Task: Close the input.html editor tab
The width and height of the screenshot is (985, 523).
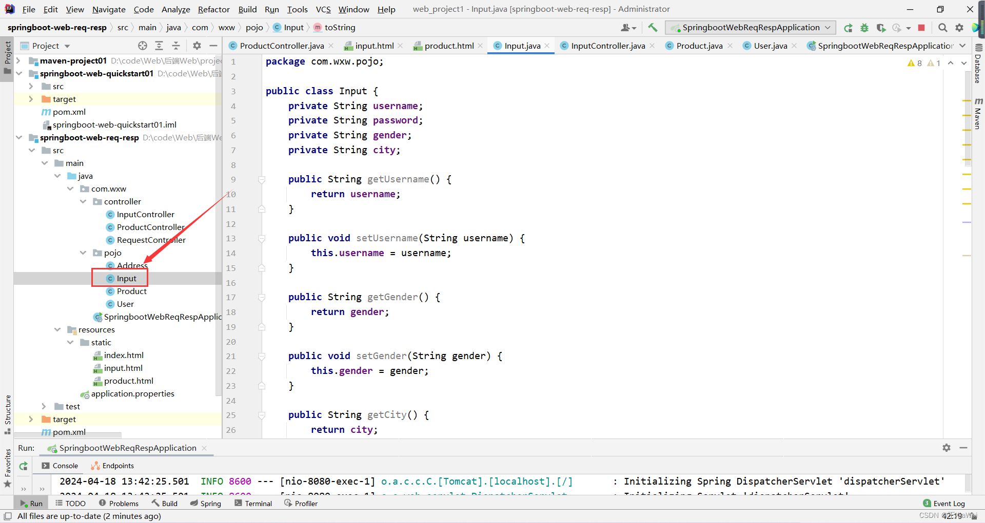Action: point(400,46)
